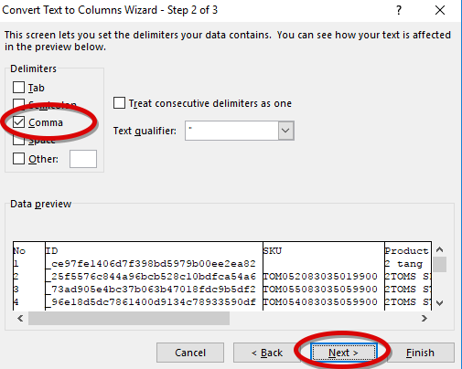Tick the Semicolon delimiter checkbox
462x369 pixels.
18,103
